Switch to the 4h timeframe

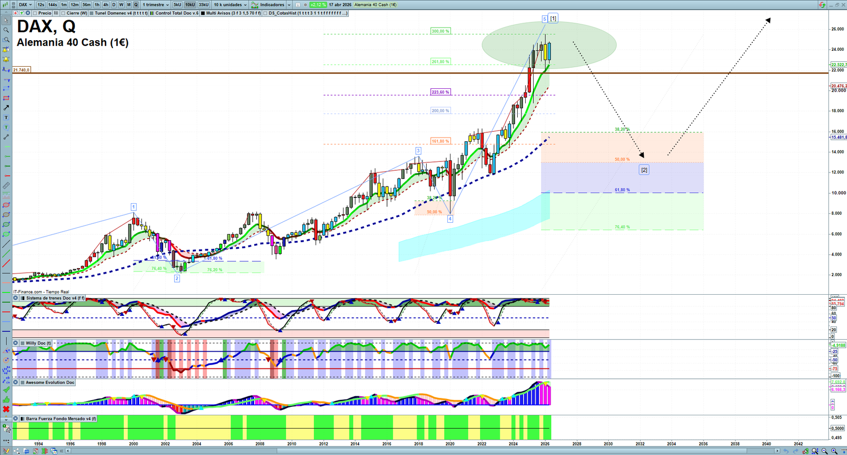tap(106, 5)
